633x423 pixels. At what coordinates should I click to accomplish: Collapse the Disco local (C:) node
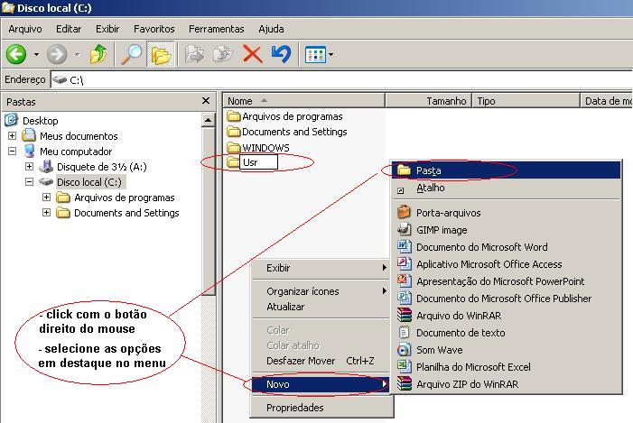tap(30, 182)
